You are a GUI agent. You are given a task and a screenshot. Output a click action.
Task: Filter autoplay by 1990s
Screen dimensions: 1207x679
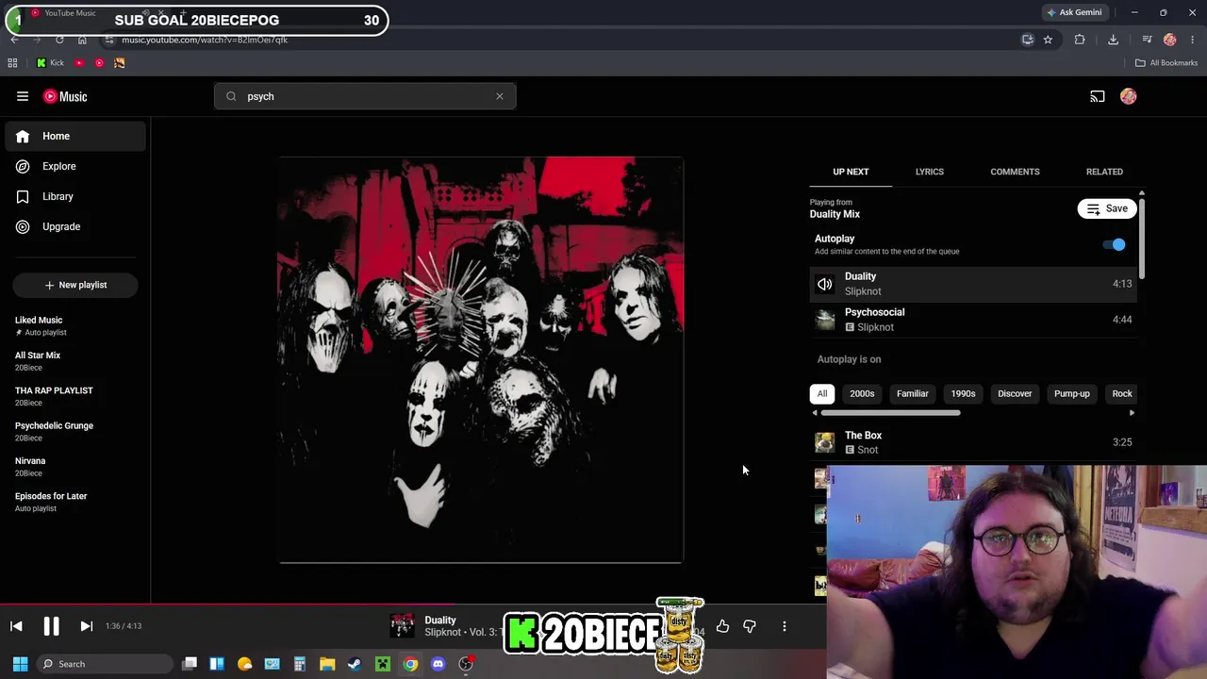click(x=963, y=393)
